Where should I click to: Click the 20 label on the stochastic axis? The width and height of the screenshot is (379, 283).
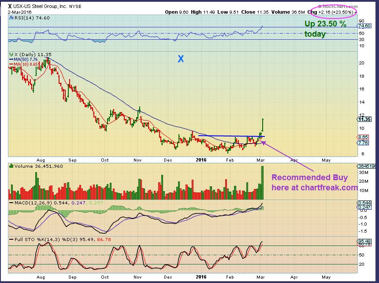tap(362, 264)
